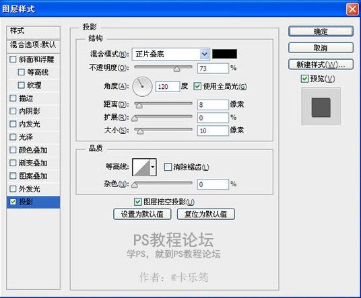Click the 杂色 percent value field
Screen dimensions: 361x298
(x=213, y=184)
